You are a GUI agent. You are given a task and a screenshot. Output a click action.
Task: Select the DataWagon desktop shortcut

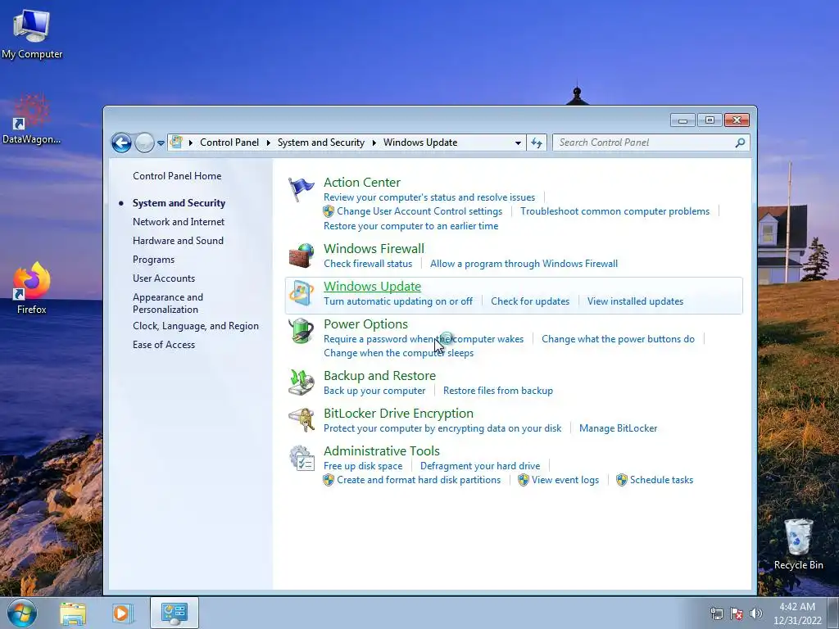[x=32, y=120]
